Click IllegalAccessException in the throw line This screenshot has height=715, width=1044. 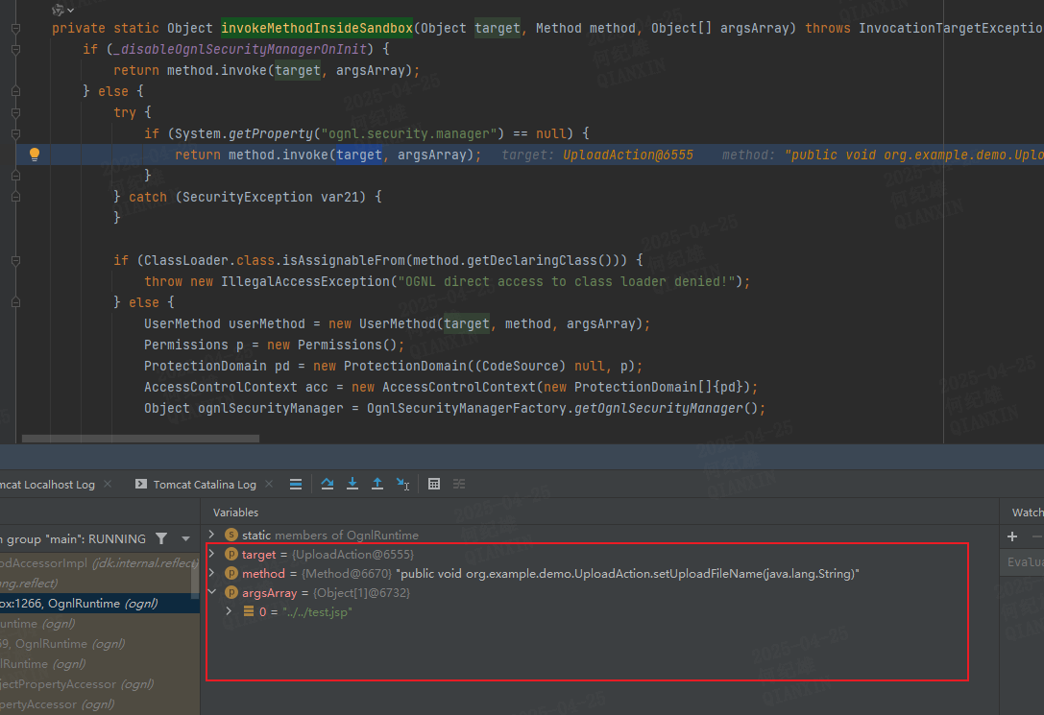coord(305,281)
